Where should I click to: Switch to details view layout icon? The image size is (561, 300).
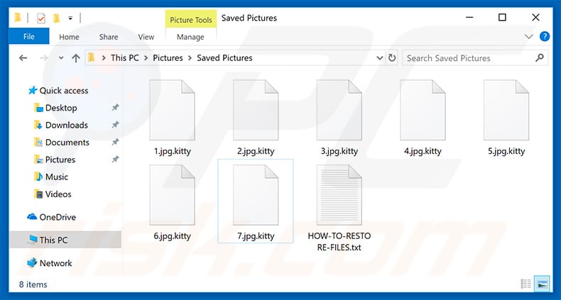click(526, 284)
